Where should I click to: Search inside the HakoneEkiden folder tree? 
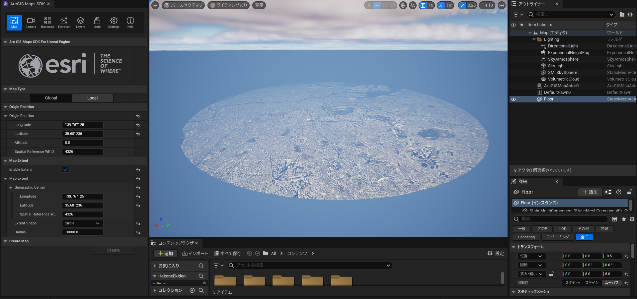tap(201, 276)
